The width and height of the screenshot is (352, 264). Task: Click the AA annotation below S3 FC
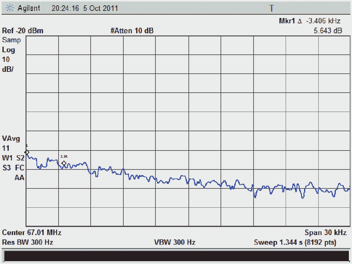[19, 178]
